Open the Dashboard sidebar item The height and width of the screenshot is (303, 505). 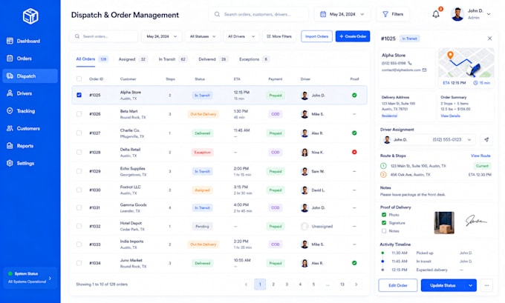30,41
